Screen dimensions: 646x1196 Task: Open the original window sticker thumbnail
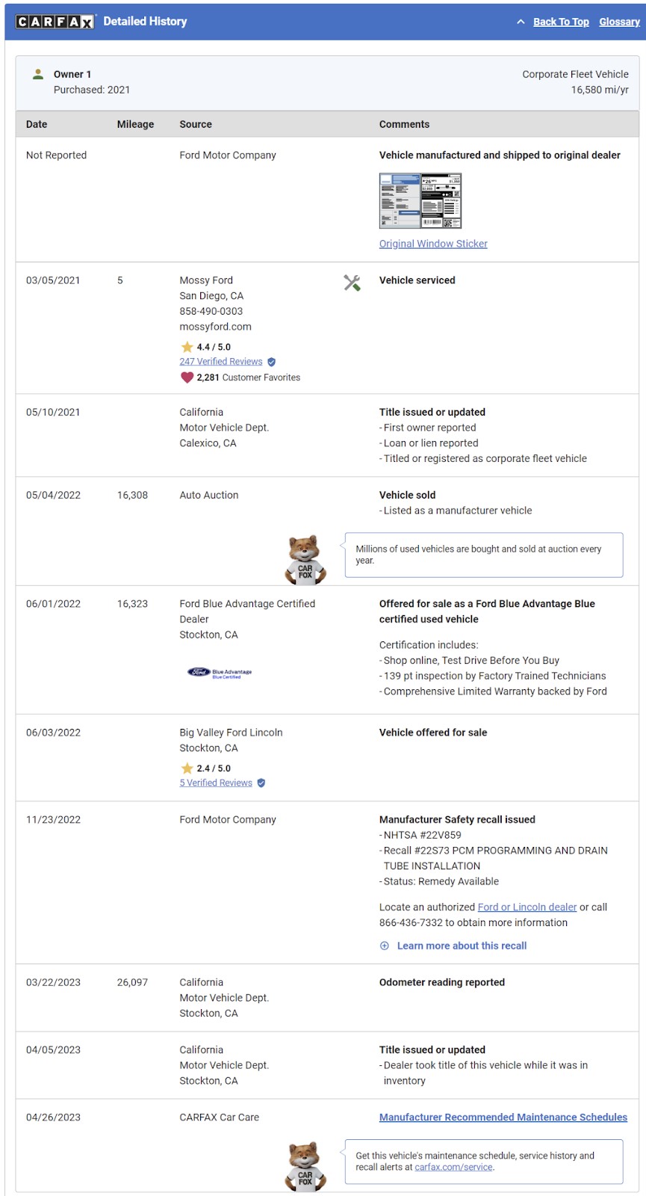[420, 201]
